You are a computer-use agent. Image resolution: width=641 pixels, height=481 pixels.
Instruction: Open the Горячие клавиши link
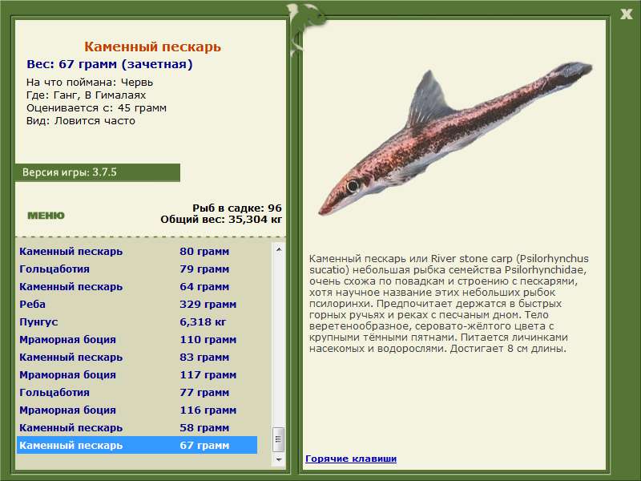click(351, 459)
